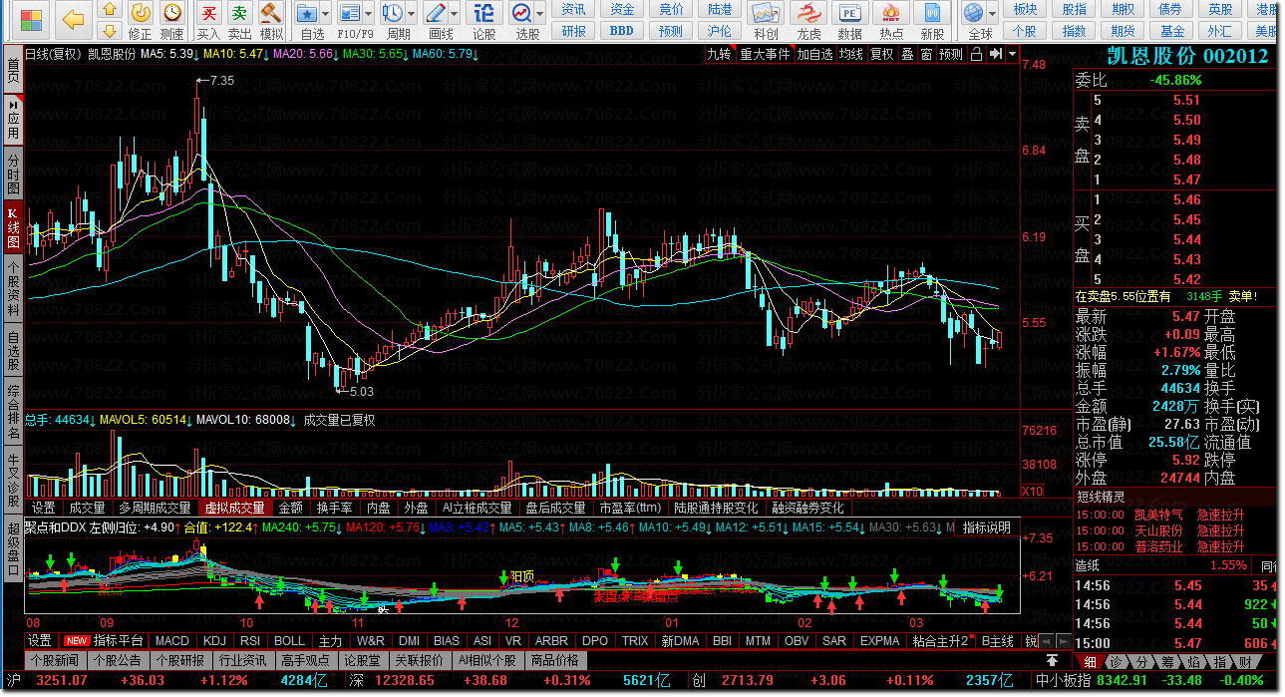Open the 热点 hot topics flame icon

pos(891,13)
